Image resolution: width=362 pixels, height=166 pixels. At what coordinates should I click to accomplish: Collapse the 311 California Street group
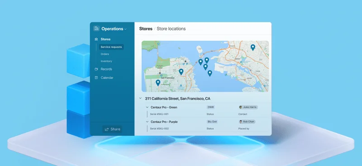[x=140, y=98]
